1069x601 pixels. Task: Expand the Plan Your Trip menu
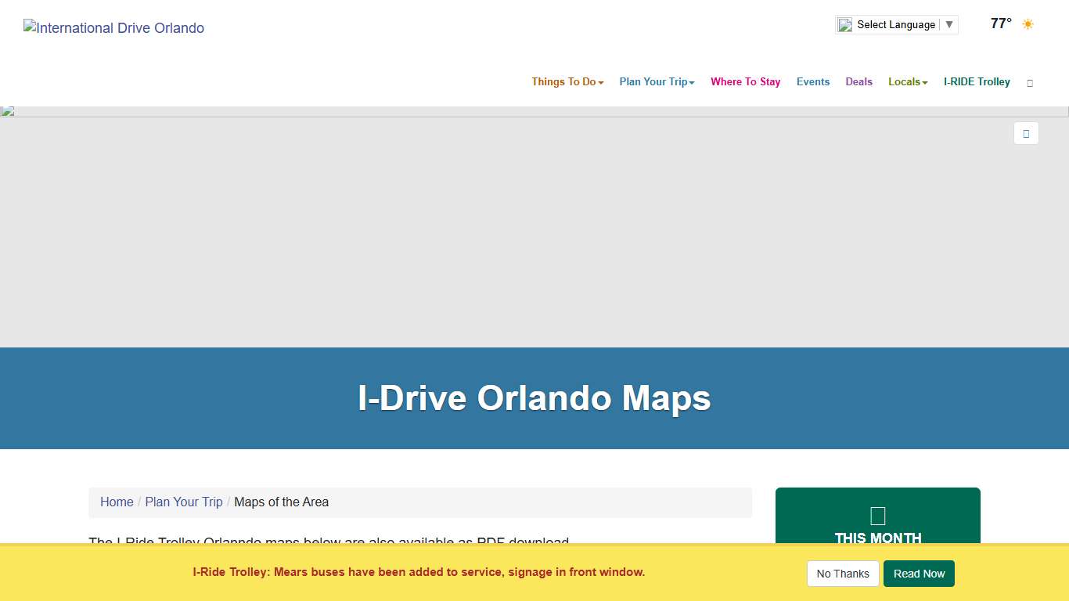click(x=657, y=81)
